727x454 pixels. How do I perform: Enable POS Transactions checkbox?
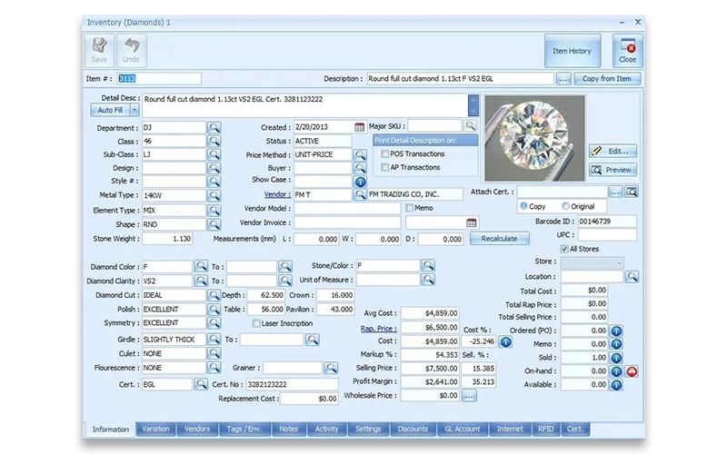384,153
